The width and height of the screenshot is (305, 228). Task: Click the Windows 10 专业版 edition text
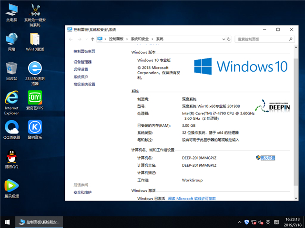153,60
